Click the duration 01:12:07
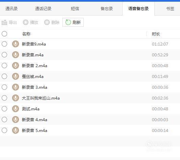 click(x=160, y=44)
